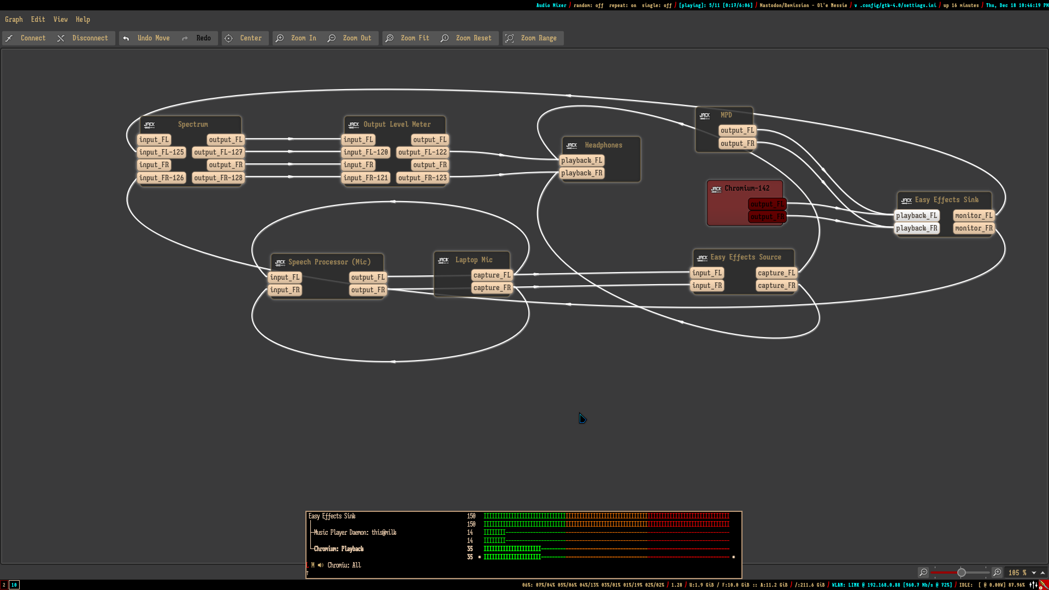
Task: Decrease zoom percentage with down arrow
Action: [1034, 573]
